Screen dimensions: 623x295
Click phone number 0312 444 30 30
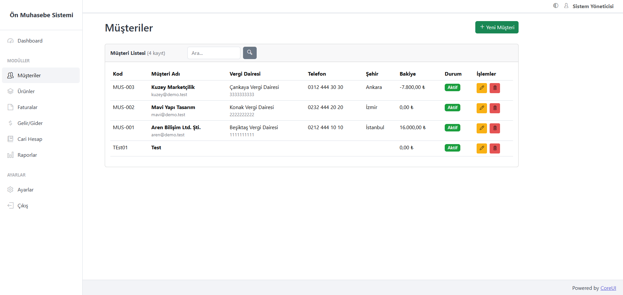325,87
